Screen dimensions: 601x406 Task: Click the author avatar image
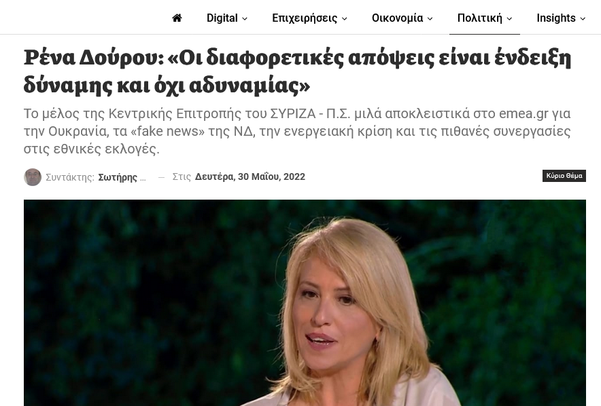pos(33,177)
